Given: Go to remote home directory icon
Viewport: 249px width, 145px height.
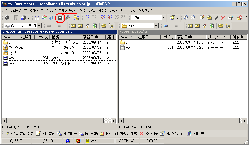Looking at the screenshot, I should [x=205, y=26].
